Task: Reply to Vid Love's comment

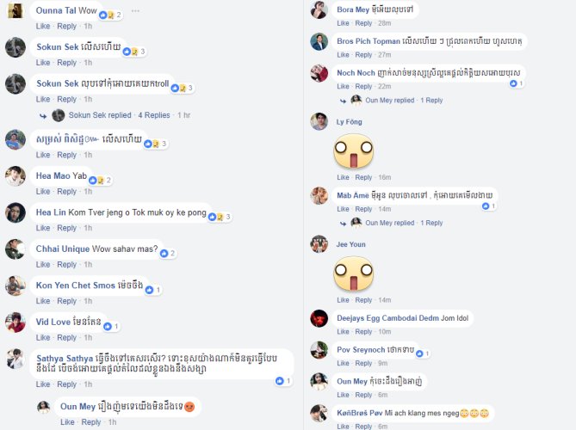Action: (x=66, y=337)
